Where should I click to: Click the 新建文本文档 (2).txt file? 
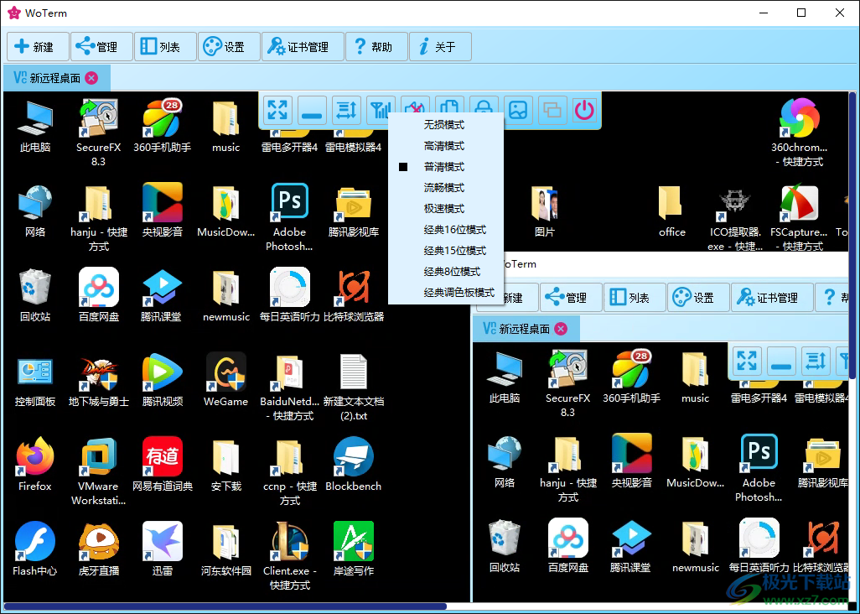(353, 388)
